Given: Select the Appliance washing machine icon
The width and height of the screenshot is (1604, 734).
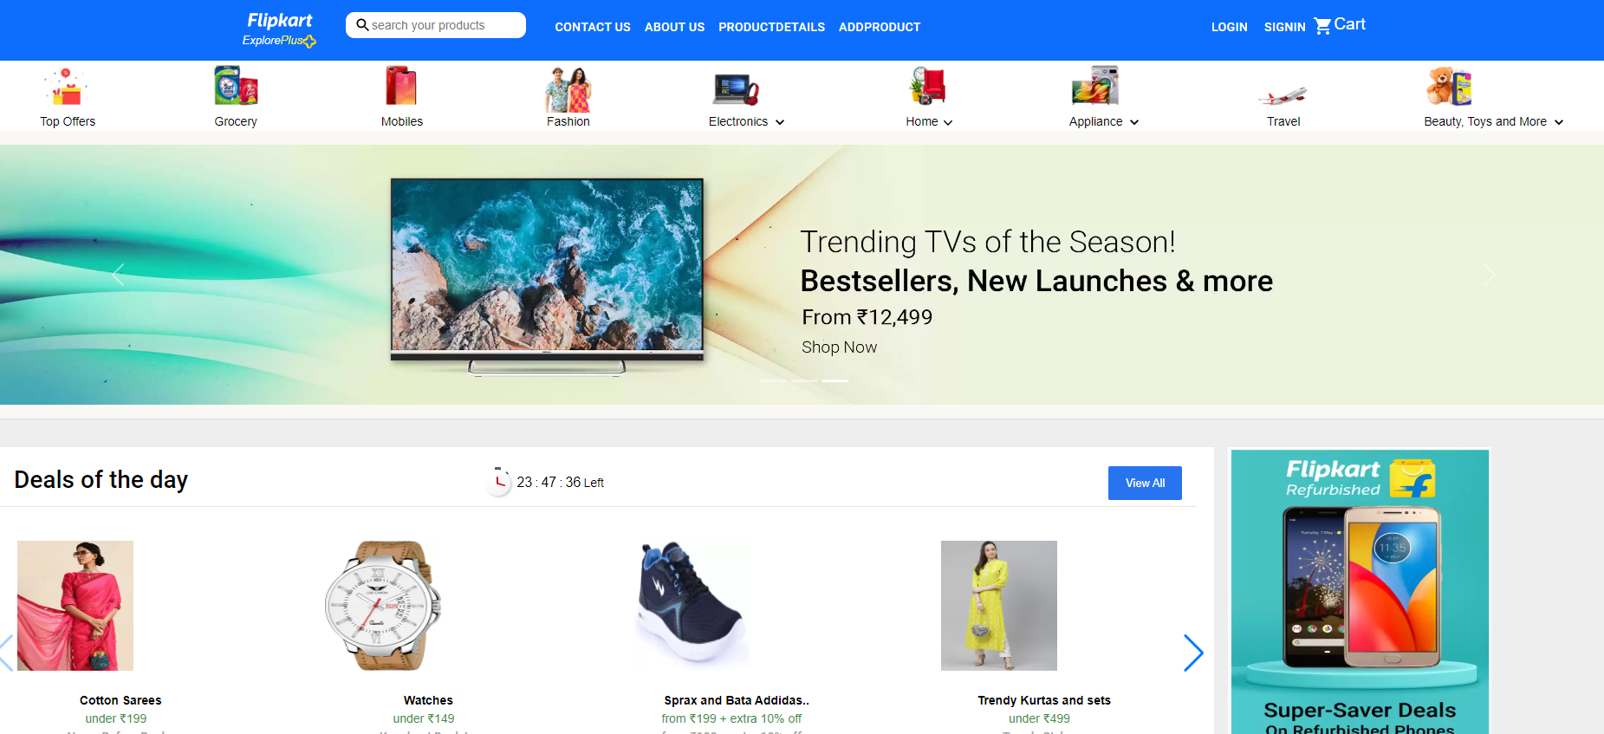Looking at the screenshot, I should click(x=1095, y=86).
